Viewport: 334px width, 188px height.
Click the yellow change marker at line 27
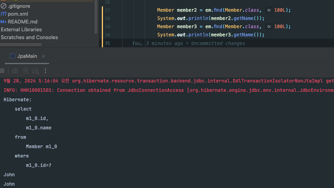(x=103, y=10)
